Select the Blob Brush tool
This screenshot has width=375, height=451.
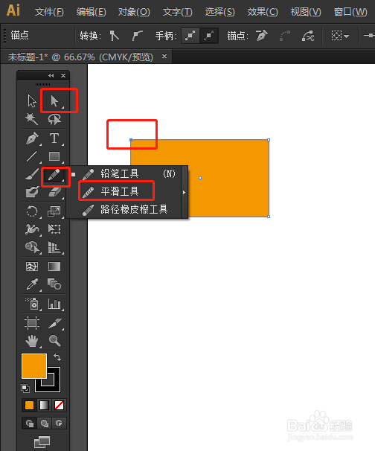click(32, 192)
